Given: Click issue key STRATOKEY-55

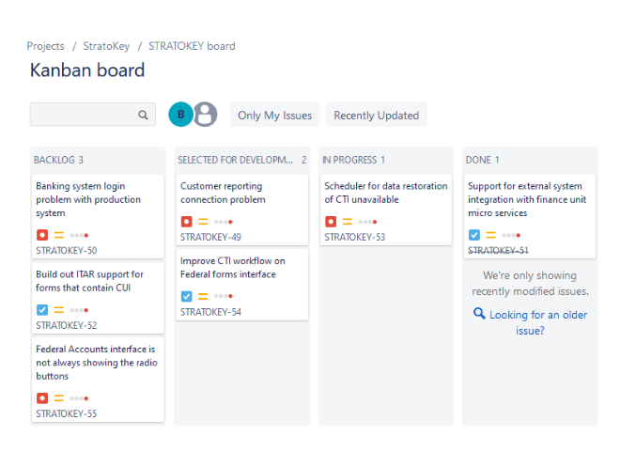Looking at the screenshot, I should pos(67,413).
